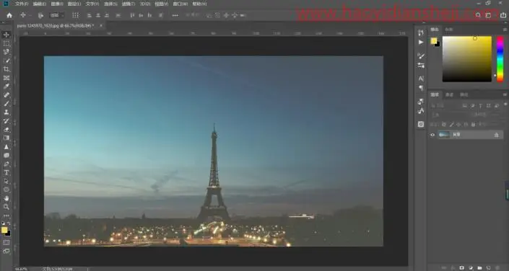
Task: Open the Color panel flyout menu
Action: pos(505,30)
